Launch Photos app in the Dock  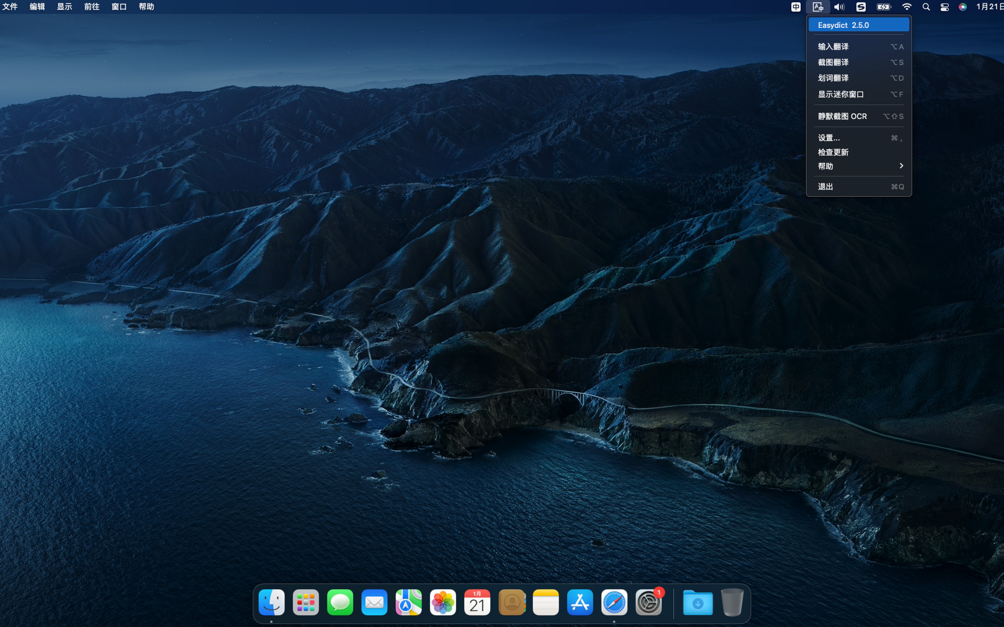point(443,603)
